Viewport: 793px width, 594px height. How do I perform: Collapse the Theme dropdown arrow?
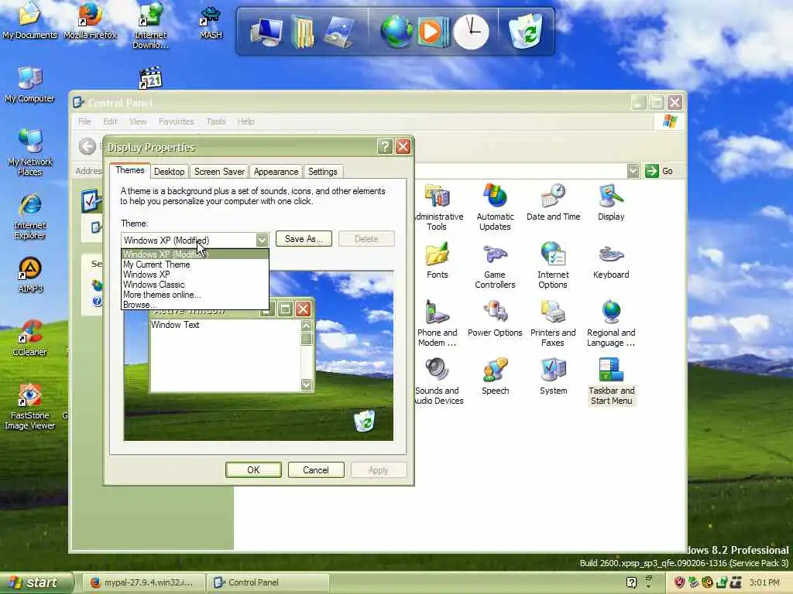coord(262,240)
